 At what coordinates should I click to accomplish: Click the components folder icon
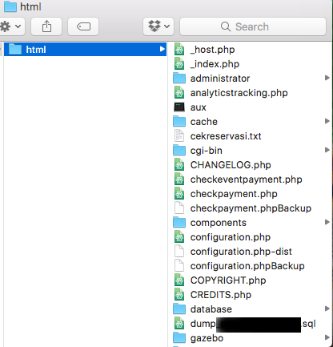point(179,222)
